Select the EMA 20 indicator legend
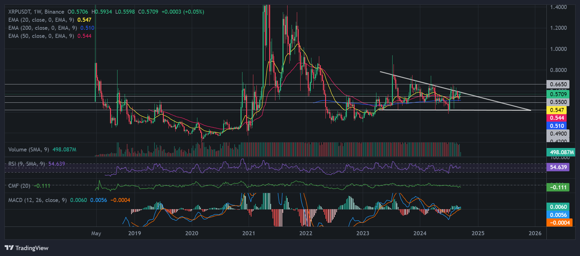 [50, 20]
